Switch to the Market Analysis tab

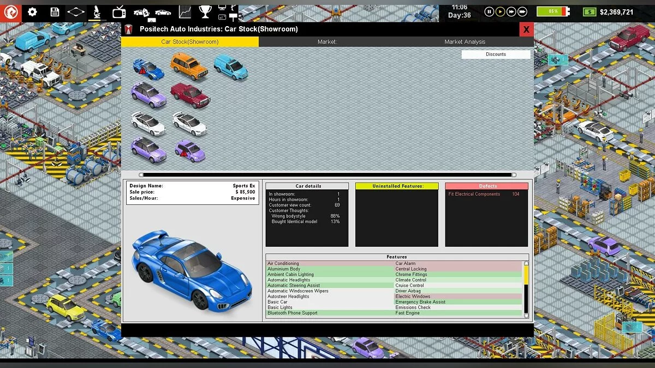pos(465,42)
